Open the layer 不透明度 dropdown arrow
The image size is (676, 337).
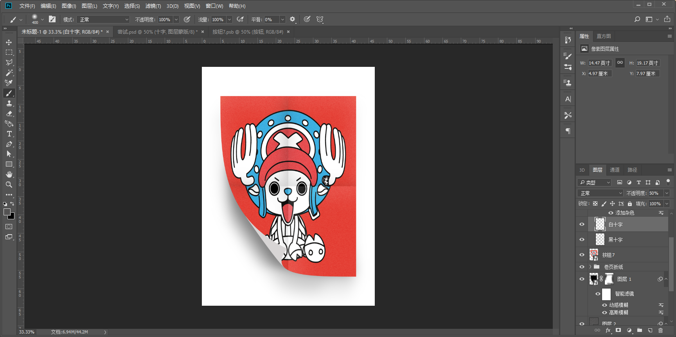[667, 193]
